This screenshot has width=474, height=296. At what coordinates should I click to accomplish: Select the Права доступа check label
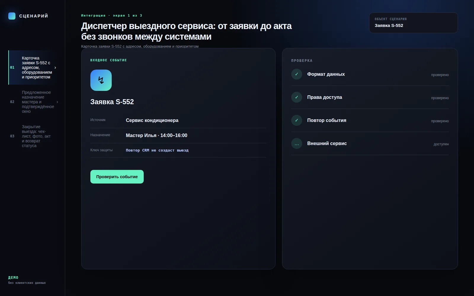(x=324, y=97)
